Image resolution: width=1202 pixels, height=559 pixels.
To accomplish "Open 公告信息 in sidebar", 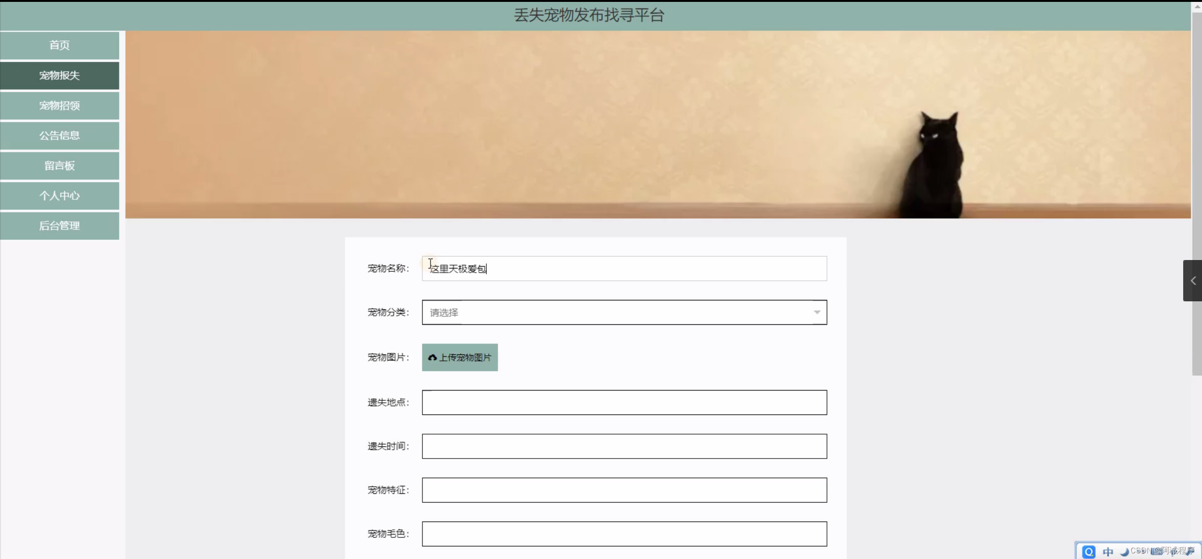I will pos(60,136).
